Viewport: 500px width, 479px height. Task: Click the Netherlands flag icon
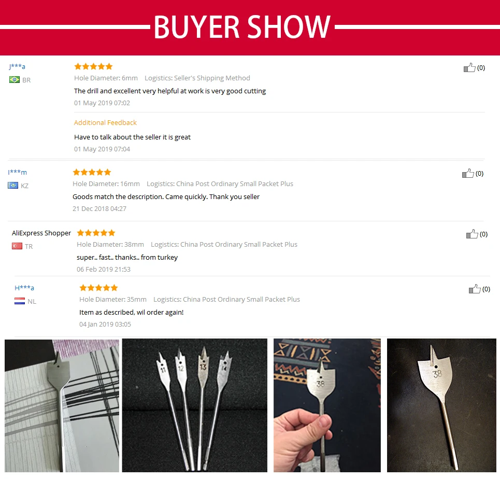point(20,301)
